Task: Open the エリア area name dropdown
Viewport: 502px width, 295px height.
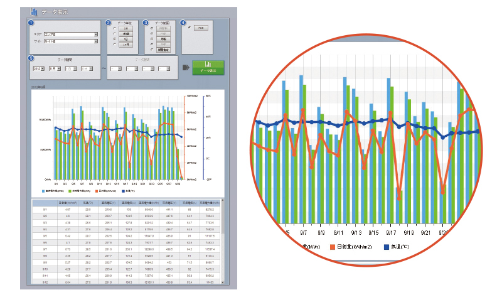Action: tap(71, 35)
